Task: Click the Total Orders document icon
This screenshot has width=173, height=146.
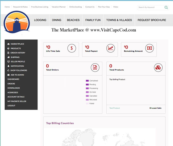Action: [x=95, y=67]
